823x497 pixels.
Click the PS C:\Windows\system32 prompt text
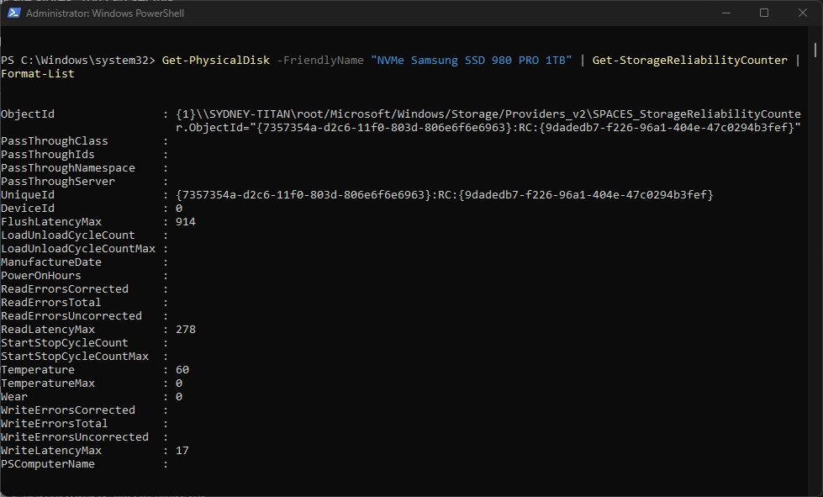click(x=80, y=60)
